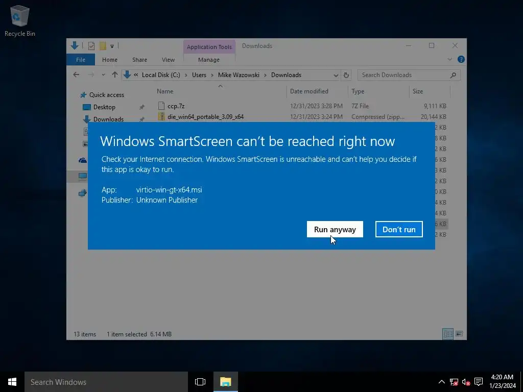Click Run anyway in SmartScreen dialog
Viewport: 523px width, 392px height.
[335, 229]
